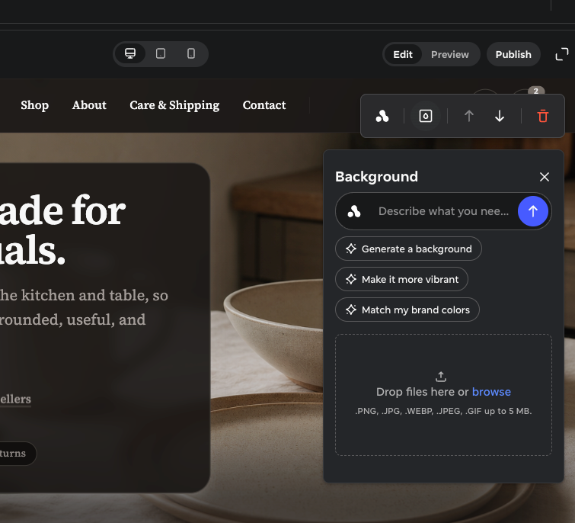Click the 'Background' panel title
The image size is (575, 523).
click(376, 177)
